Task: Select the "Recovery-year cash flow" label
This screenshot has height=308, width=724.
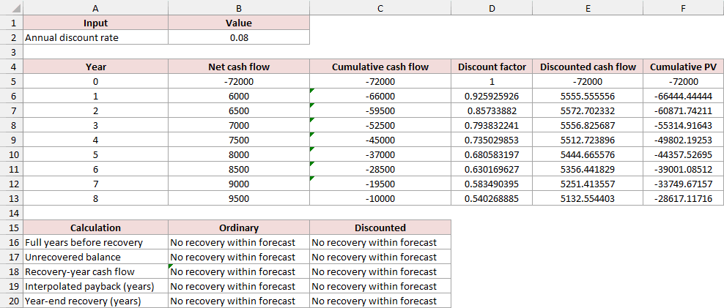Action: (x=95, y=271)
